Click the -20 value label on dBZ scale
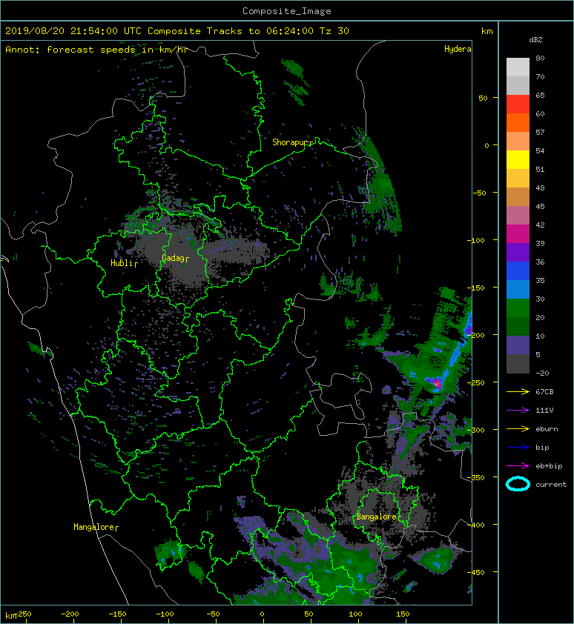574x624 pixels. coord(542,373)
